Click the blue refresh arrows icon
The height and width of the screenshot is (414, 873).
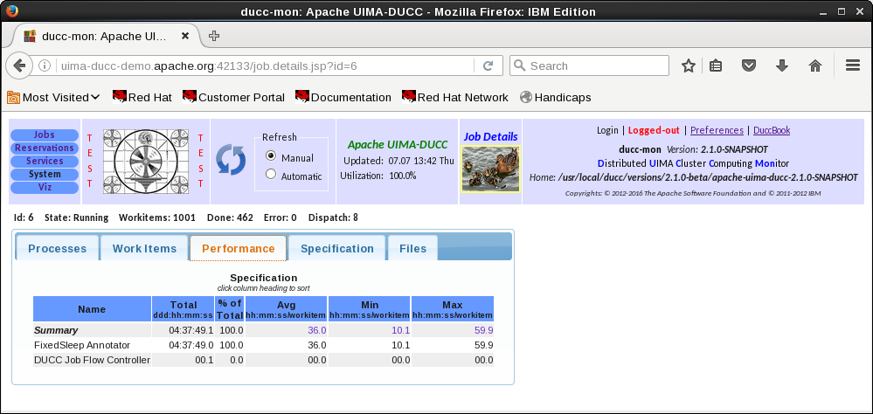232,160
